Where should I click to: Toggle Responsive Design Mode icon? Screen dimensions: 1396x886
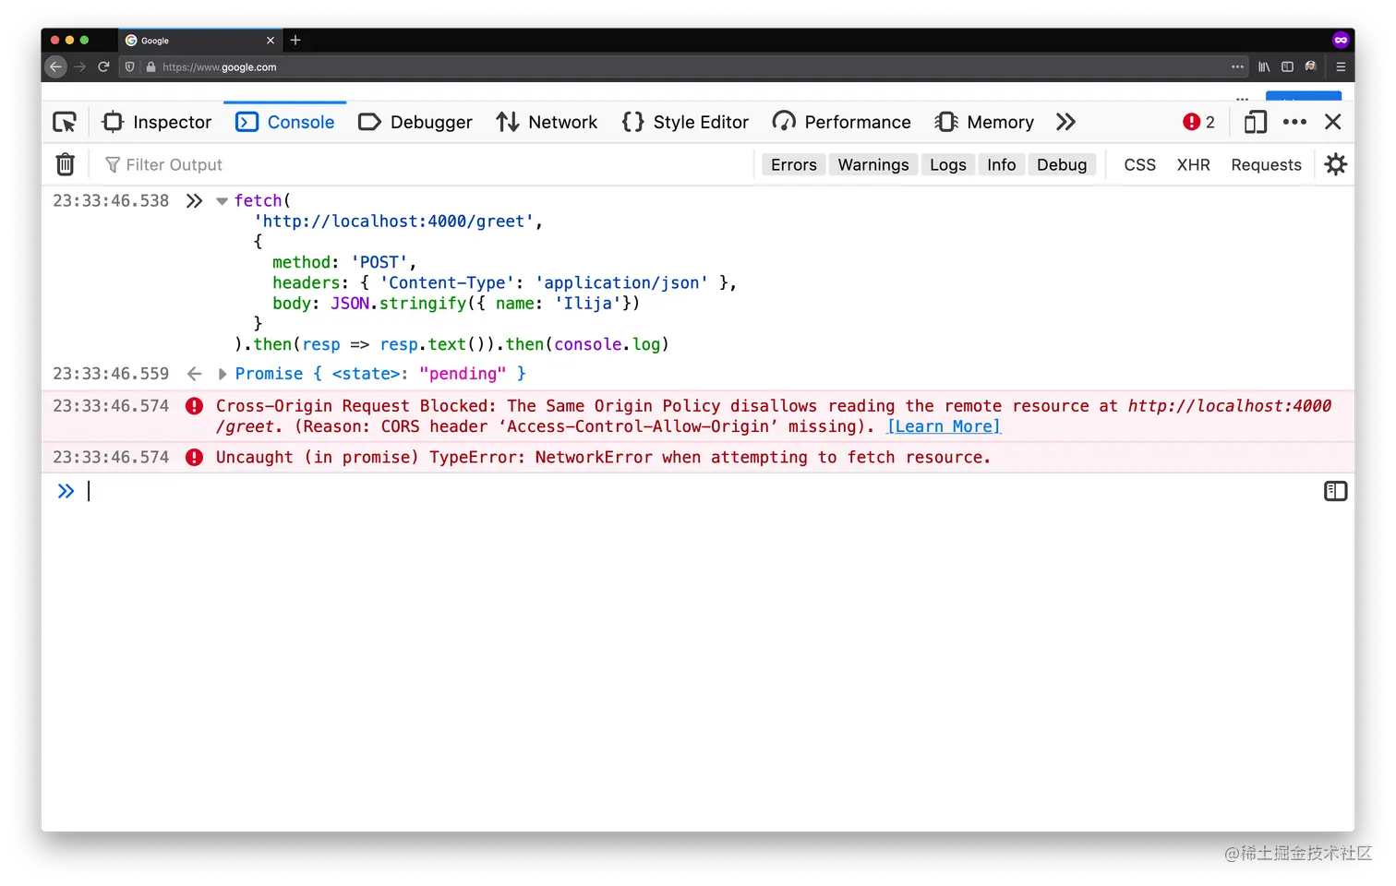coord(1255,122)
